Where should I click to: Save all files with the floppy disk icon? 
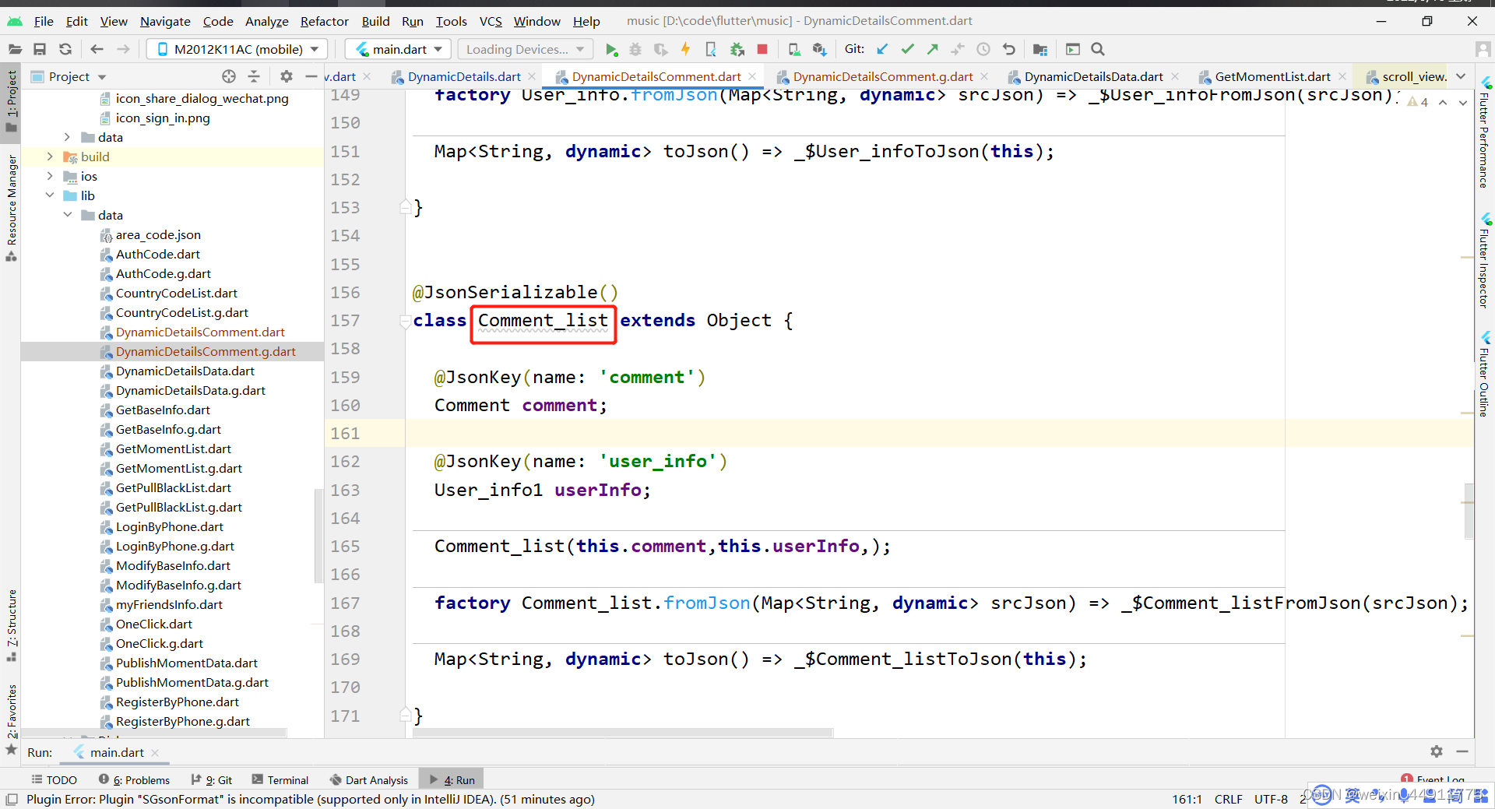(x=40, y=49)
